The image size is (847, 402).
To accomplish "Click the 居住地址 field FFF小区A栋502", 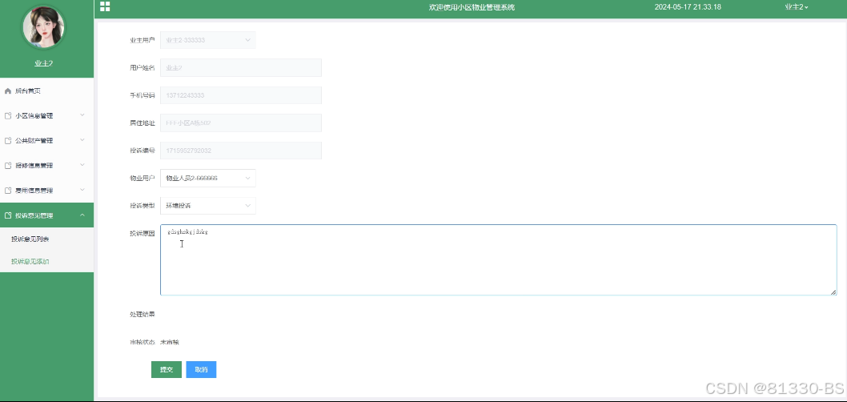I will [241, 123].
